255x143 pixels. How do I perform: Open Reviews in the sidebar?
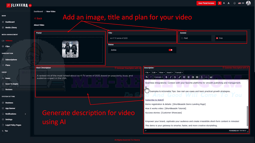(9, 90)
